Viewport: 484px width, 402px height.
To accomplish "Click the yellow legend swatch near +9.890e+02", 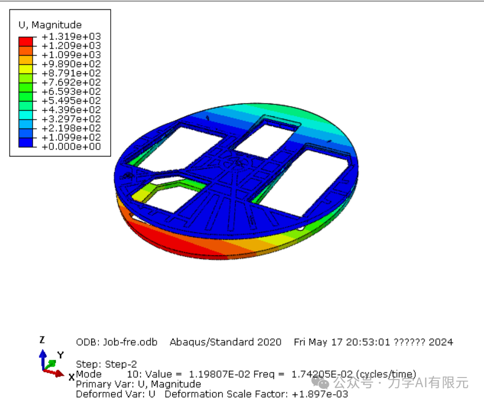I will coord(26,69).
